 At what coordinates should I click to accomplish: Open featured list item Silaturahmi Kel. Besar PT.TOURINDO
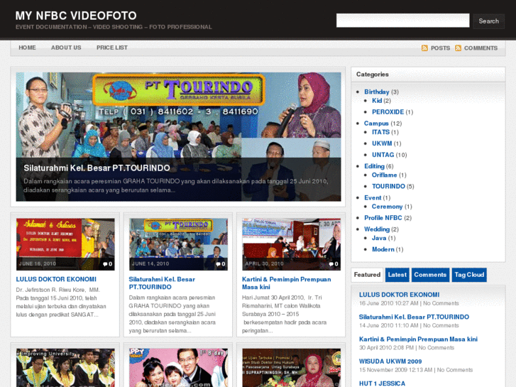[414, 317]
